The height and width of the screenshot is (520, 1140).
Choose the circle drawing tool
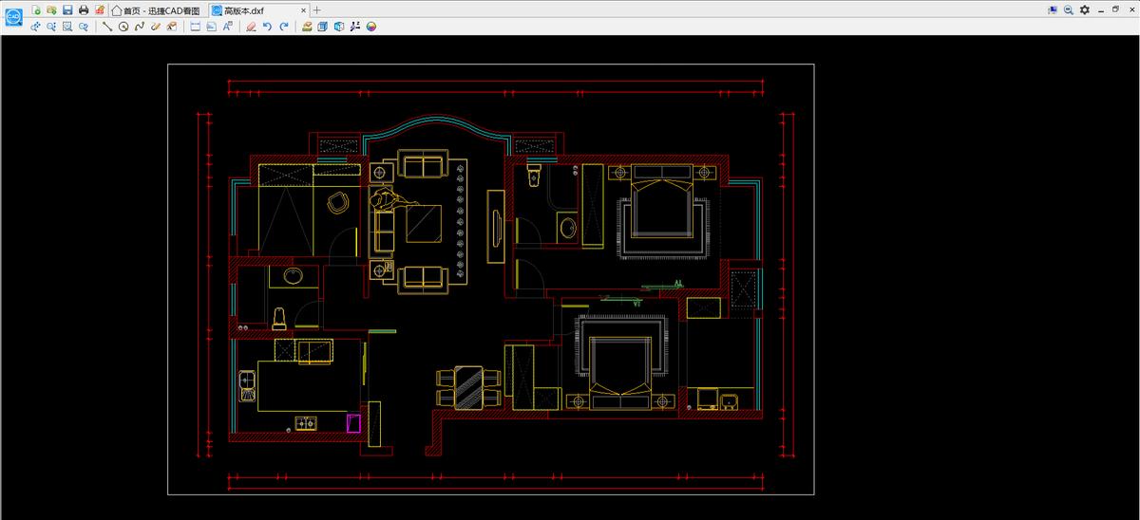(123, 27)
